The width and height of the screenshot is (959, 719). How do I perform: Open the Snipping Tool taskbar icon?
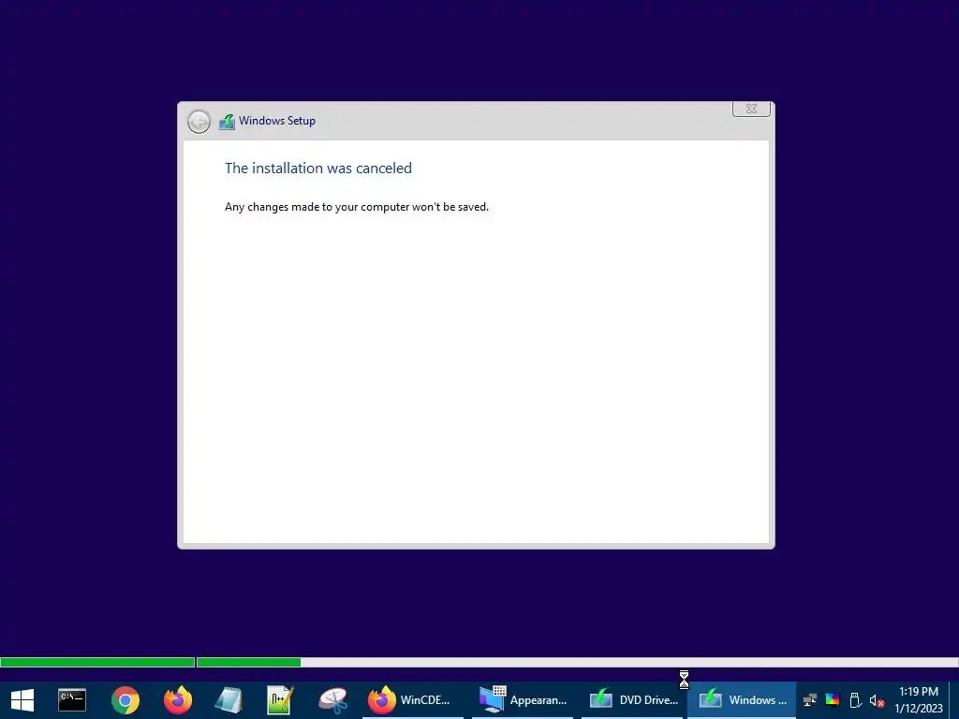[333, 700]
